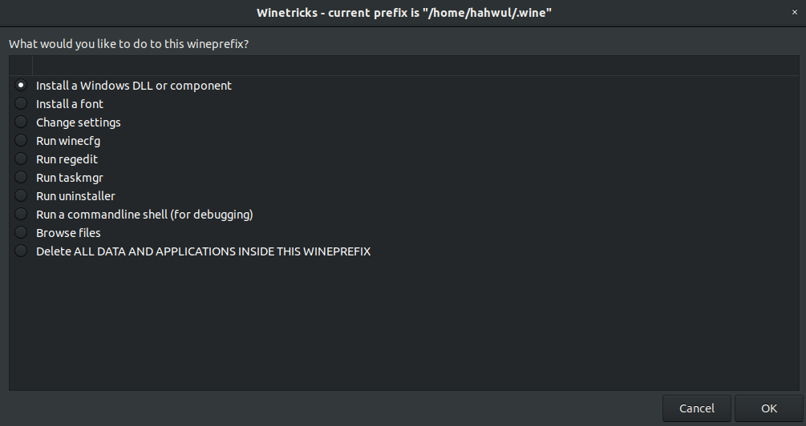Click the narrow first column header of the list

pos(21,66)
